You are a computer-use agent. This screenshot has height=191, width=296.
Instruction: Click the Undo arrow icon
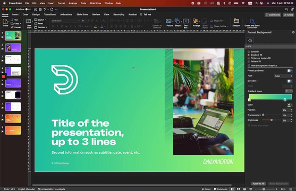[45, 9]
